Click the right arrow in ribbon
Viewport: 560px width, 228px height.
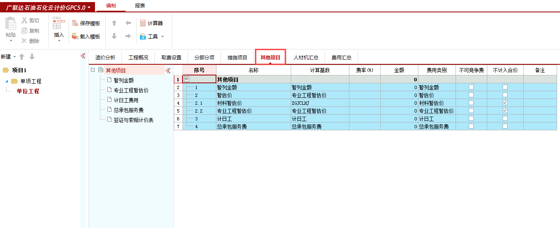(128, 36)
